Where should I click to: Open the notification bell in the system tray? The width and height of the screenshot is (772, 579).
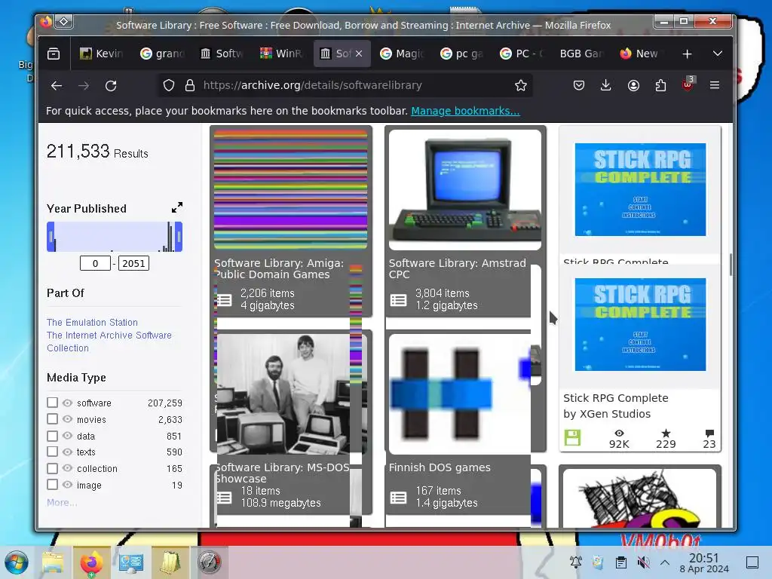coord(575,562)
